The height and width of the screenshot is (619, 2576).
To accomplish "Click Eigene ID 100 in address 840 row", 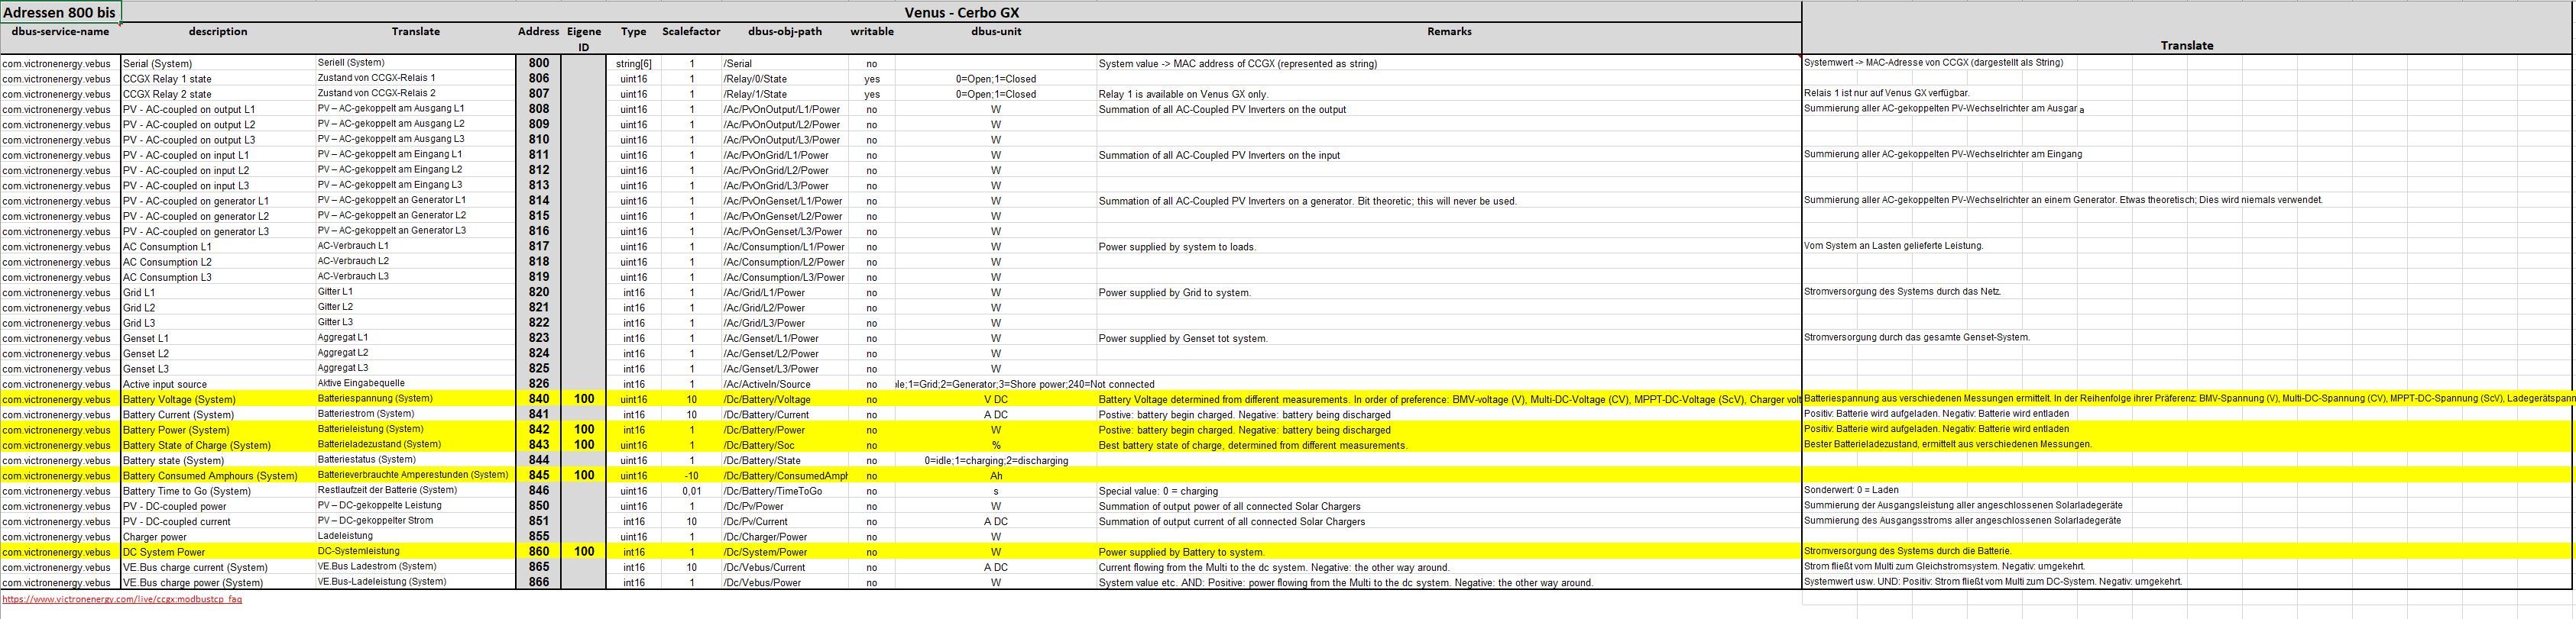I will (x=584, y=399).
